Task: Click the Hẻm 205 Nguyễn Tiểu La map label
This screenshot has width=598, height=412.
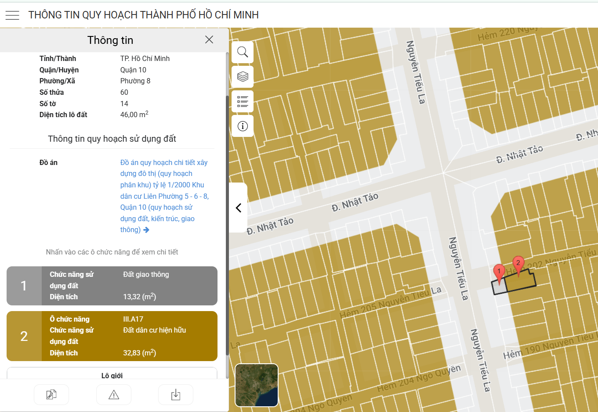Action: pos(391,303)
